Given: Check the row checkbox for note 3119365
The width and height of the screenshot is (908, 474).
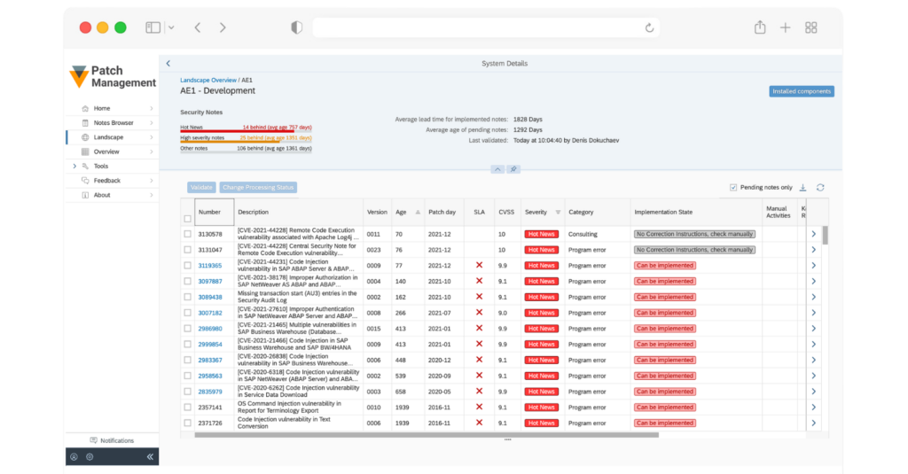Looking at the screenshot, I should coord(188,266).
